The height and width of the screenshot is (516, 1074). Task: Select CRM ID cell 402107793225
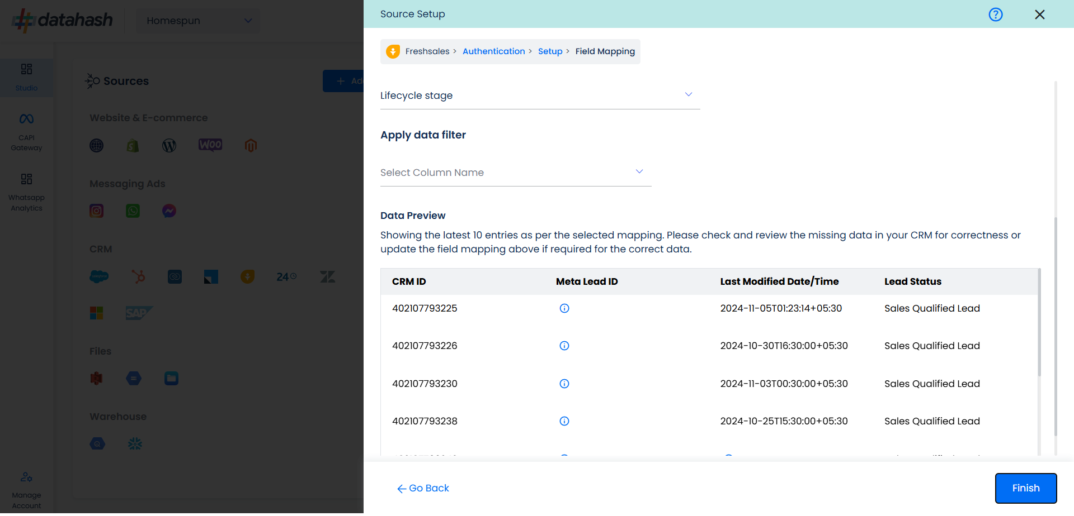(425, 308)
